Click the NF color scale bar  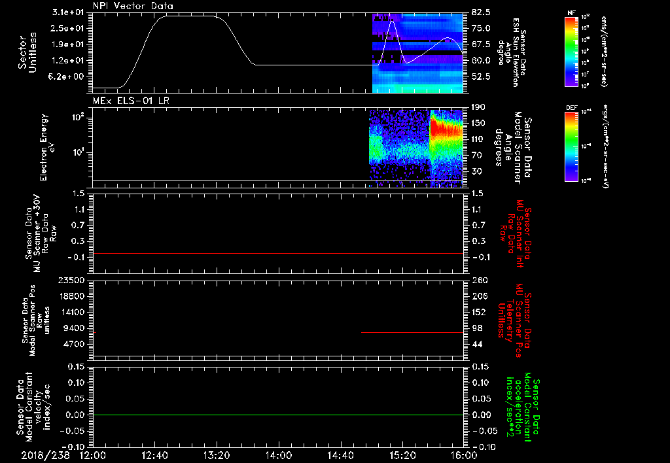coord(571,52)
